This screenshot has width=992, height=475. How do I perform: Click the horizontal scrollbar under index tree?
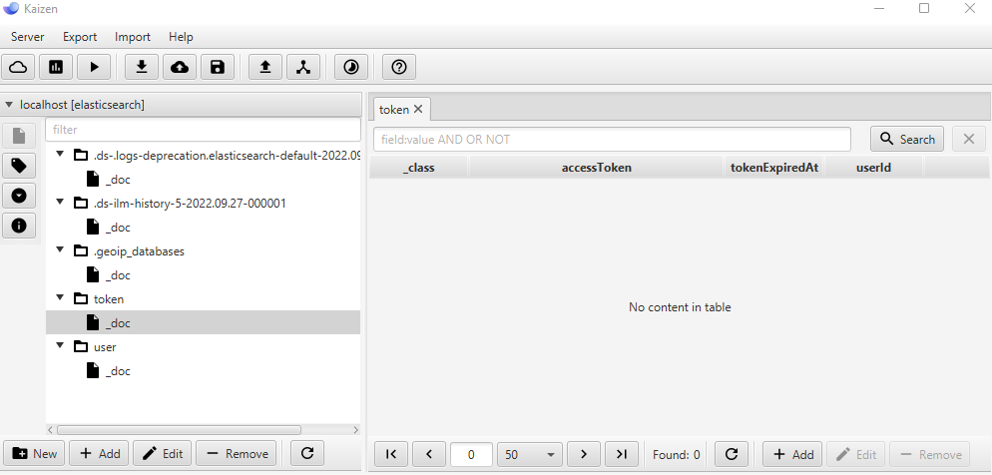point(179,430)
